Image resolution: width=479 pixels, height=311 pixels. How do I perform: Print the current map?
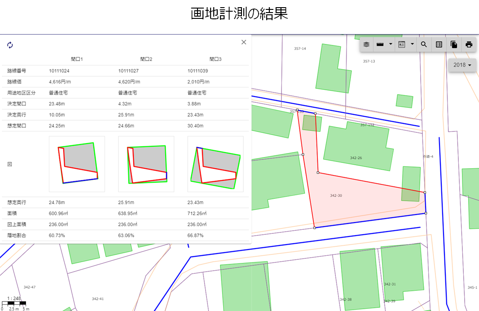(469, 44)
